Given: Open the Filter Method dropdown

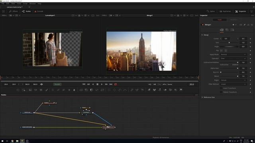Looking at the screenshot, I should coord(233,84).
